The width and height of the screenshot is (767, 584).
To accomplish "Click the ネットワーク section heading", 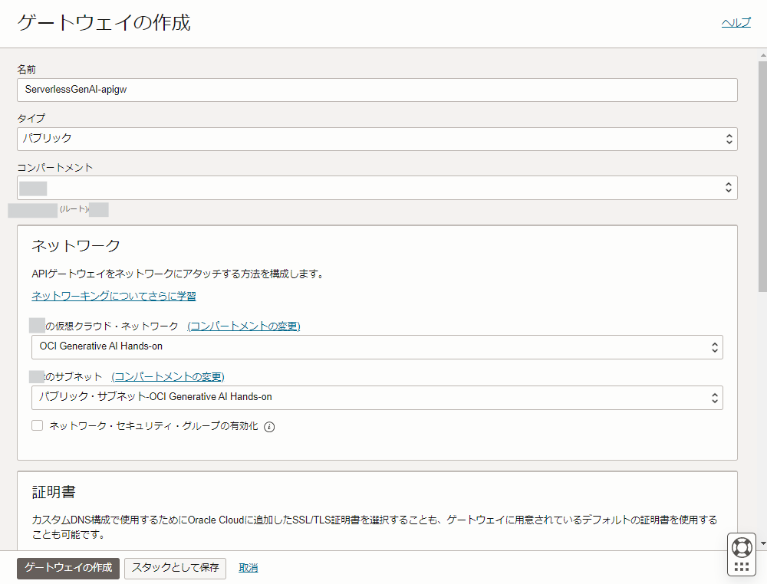I will click(x=76, y=246).
